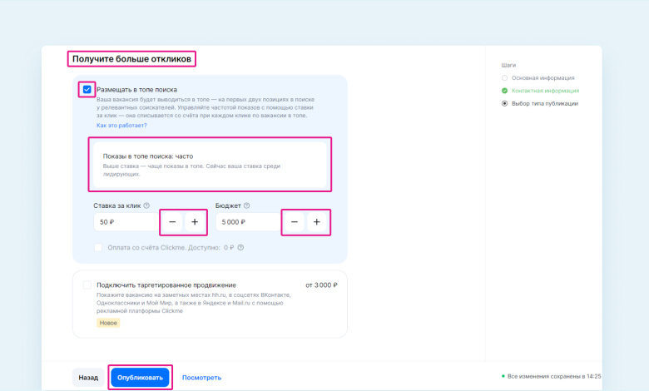Screen dimensions: 649x391
Task: Uncheck Размещать в топе поиска checkbox
Action: 87,89
